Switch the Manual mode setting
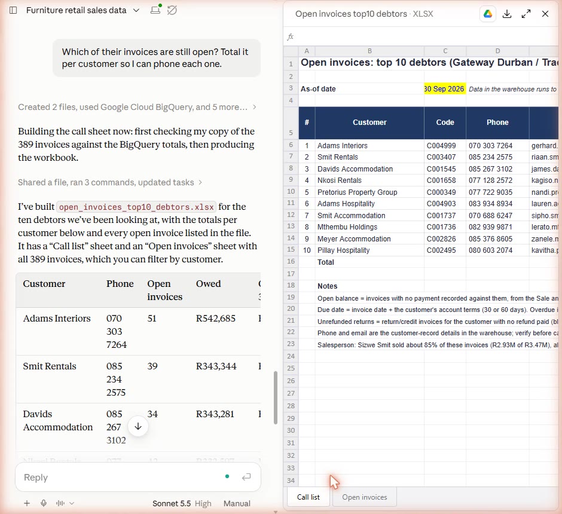The image size is (562, 514). pyautogui.click(x=237, y=503)
